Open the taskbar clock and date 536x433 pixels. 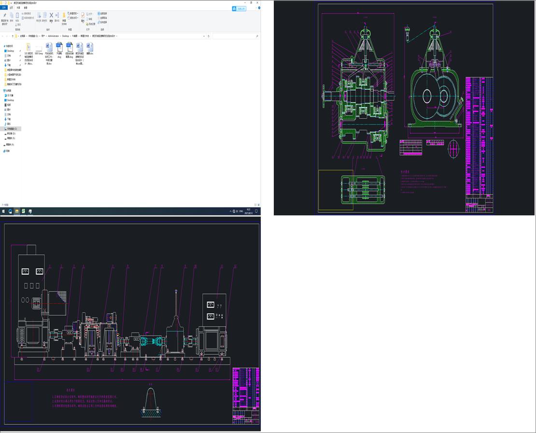tap(249, 211)
